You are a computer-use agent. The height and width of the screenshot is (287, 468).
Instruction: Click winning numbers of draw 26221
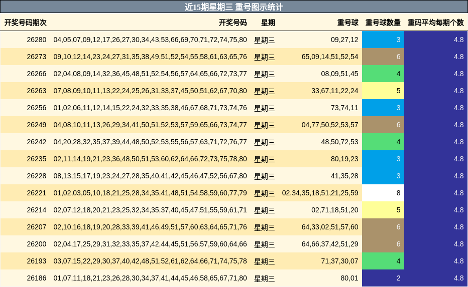pos(150,193)
